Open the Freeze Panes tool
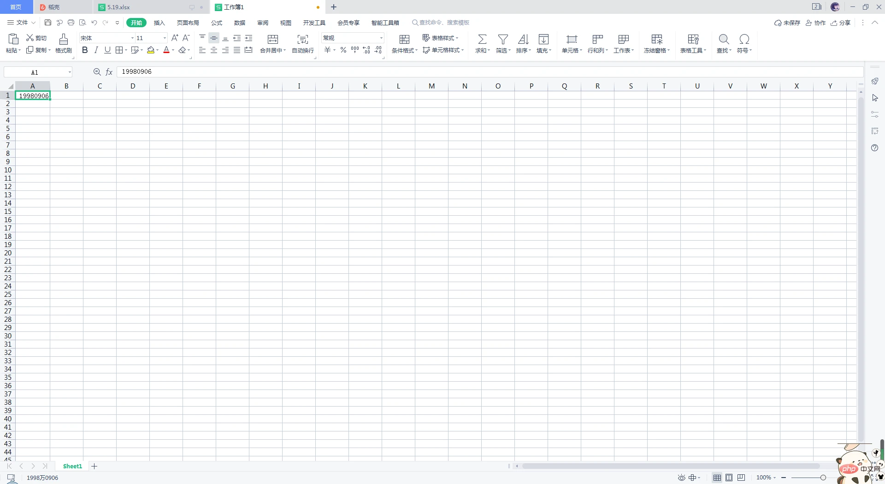885x484 pixels. click(x=657, y=39)
